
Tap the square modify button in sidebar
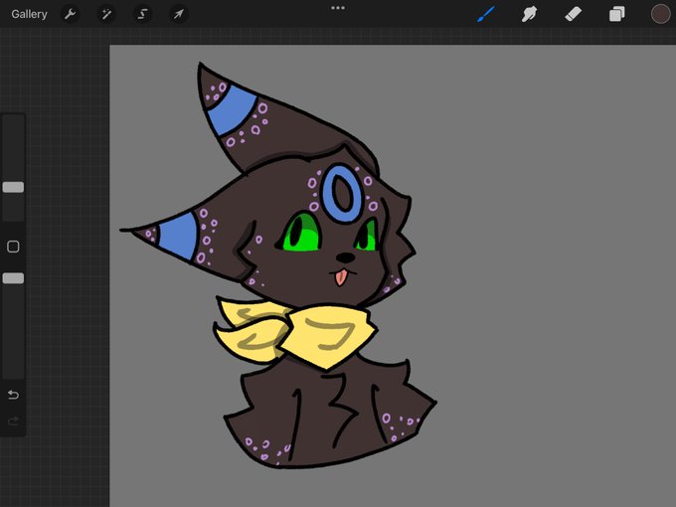click(x=13, y=247)
